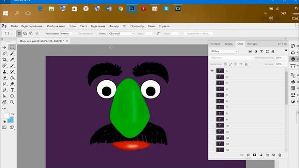Toggle the layer filter switch

click(x=286, y=50)
